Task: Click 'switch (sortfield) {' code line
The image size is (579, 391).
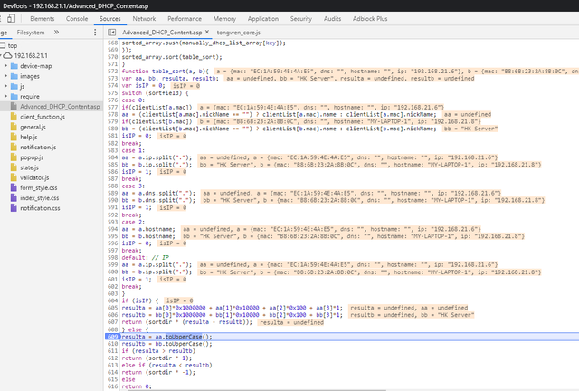Action: (155, 92)
